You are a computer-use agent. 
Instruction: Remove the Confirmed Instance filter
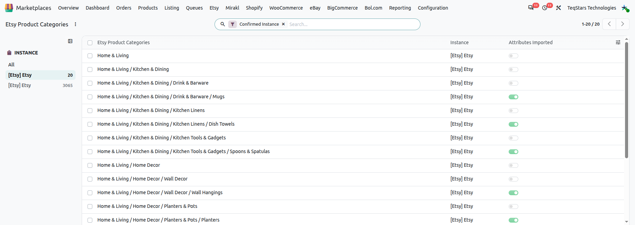284,24
